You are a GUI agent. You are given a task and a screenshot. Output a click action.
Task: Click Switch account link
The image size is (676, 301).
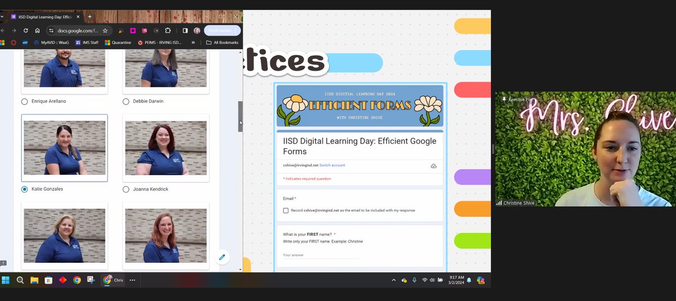[332, 165]
